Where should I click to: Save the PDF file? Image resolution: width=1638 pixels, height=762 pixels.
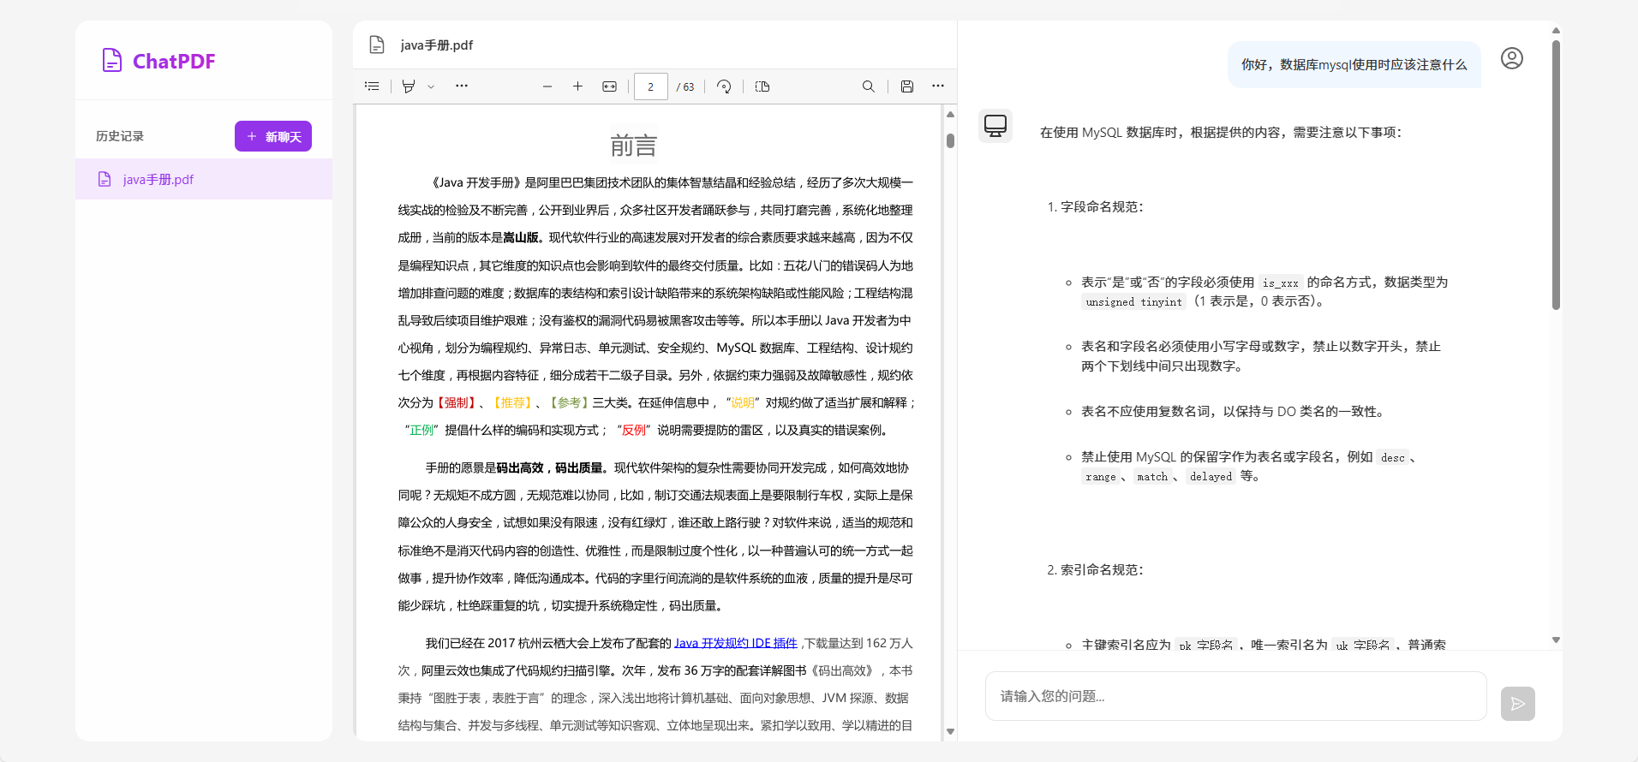[907, 86]
